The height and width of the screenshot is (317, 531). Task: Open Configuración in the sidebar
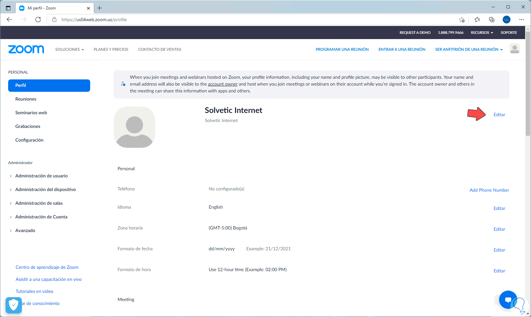pyautogui.click(x=29, y=140)
